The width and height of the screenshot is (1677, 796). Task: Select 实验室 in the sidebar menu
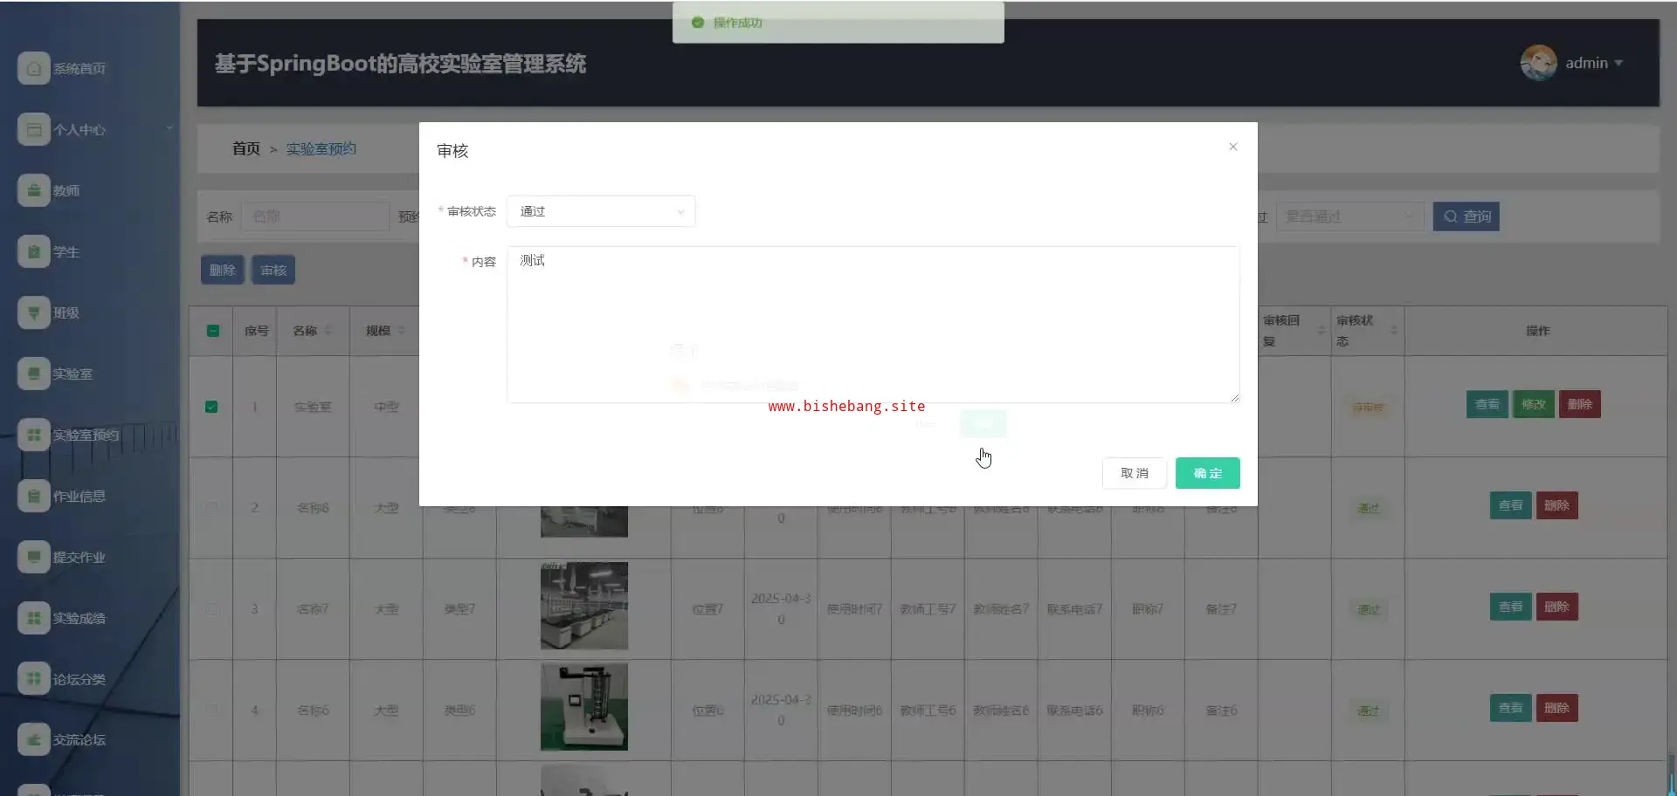72,374
